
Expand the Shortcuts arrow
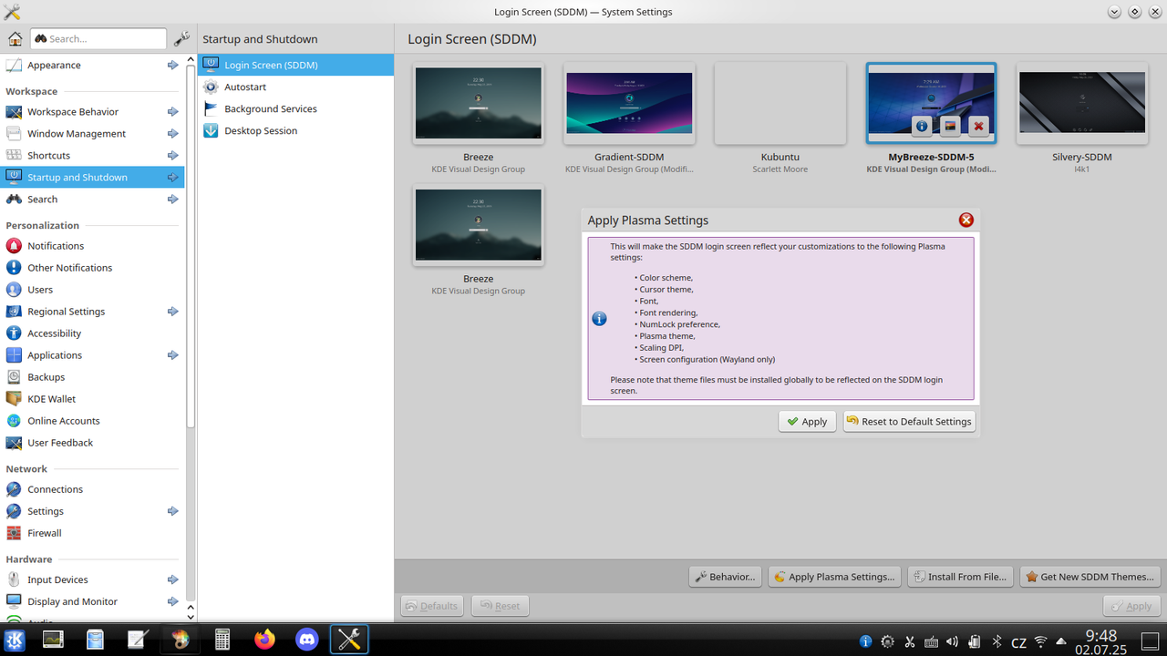pyautogui.click(x=172, y=155)
